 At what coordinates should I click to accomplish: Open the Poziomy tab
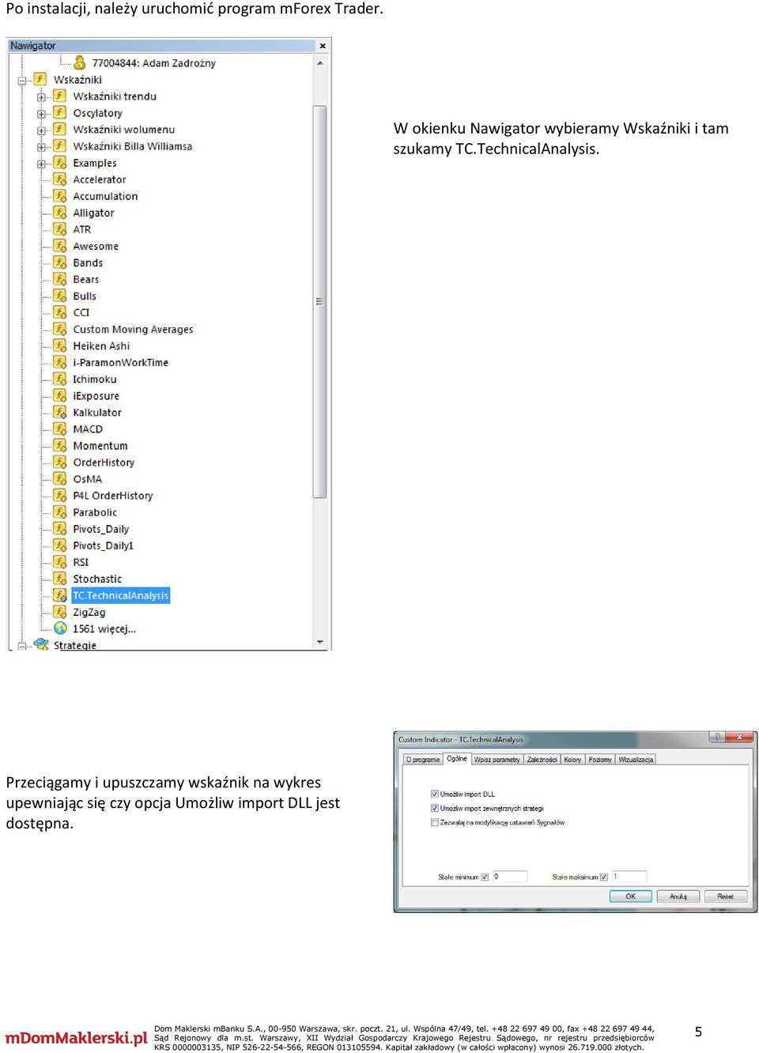point(600,760)
